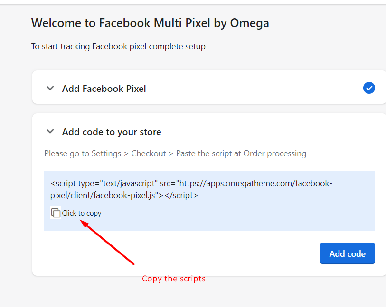The image size is (386, 307).
Task: Select the Add code to your store heading
Action: click(112, 132)
